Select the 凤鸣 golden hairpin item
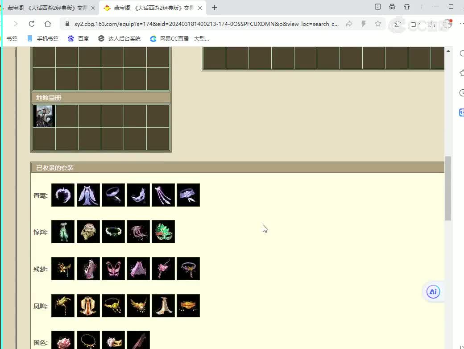 tap(63, 306)
